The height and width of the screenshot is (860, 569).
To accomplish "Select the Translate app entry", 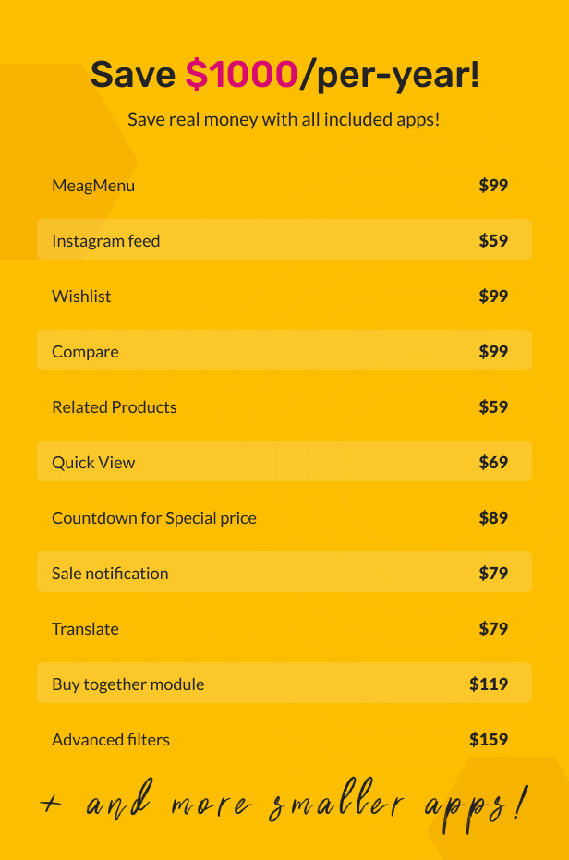I will pyautogui.click(x=85, y=629).
